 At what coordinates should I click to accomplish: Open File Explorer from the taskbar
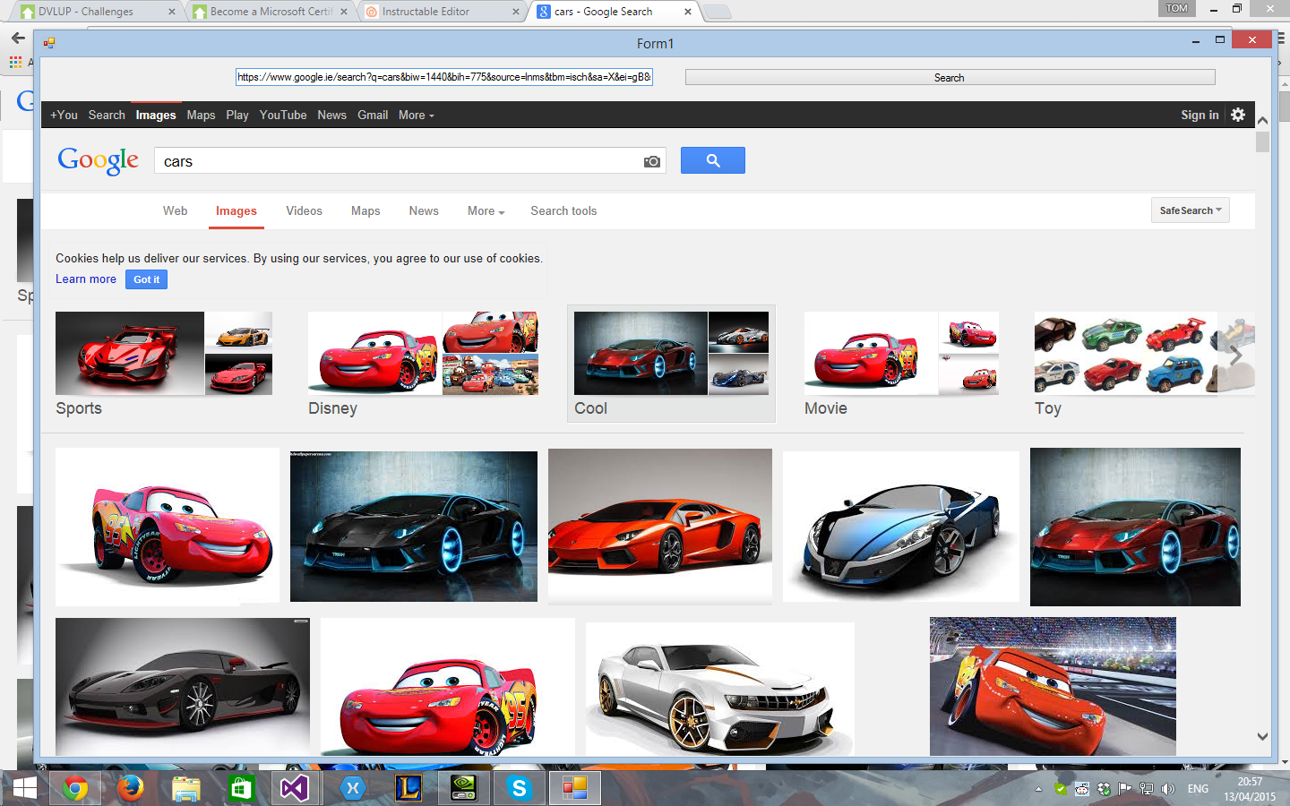click(186, 788)
